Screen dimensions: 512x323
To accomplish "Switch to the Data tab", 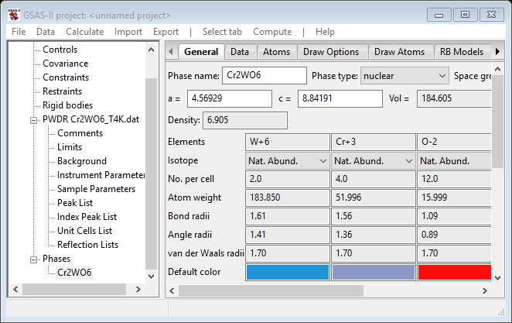I will click(240, 52).
